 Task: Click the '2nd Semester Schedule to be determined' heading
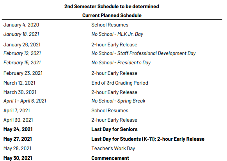tap(112, 7)
